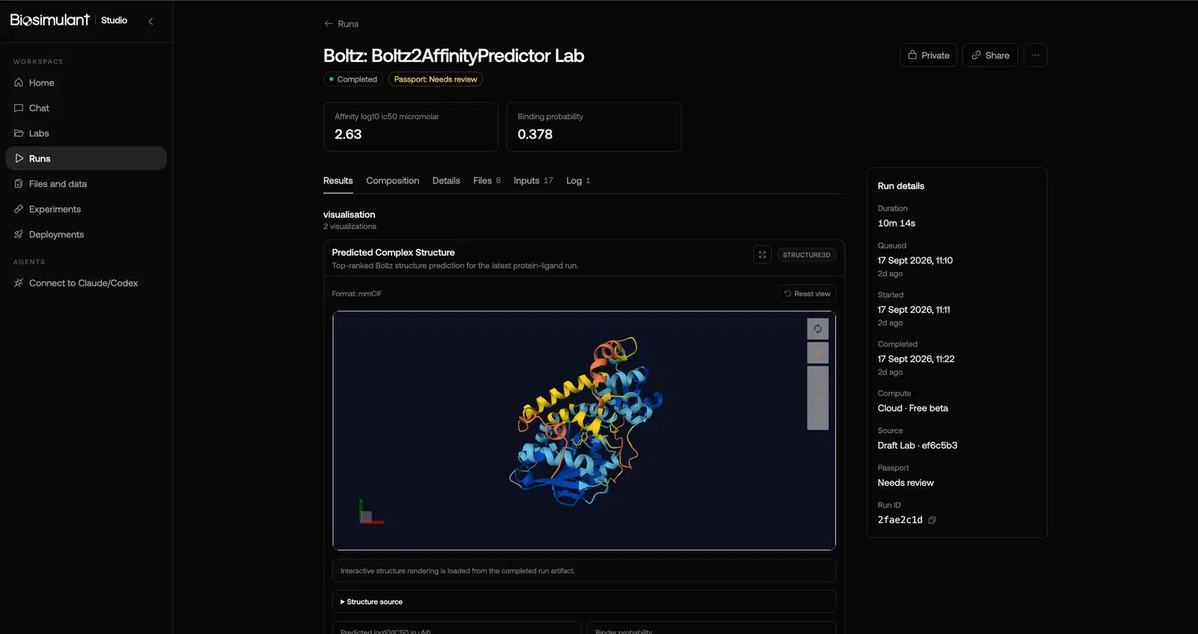Click the Passport: Needs review badge
Image resolution: width=1198 pixels, height=634 pixels.
pyautogui.click(x=435, y=79)
